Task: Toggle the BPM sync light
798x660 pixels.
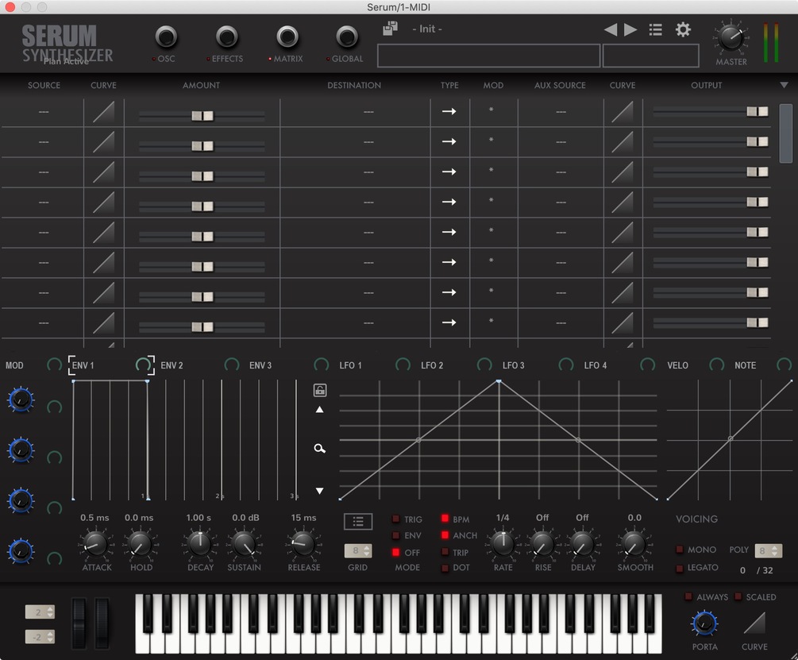Action: pos(445,519)
